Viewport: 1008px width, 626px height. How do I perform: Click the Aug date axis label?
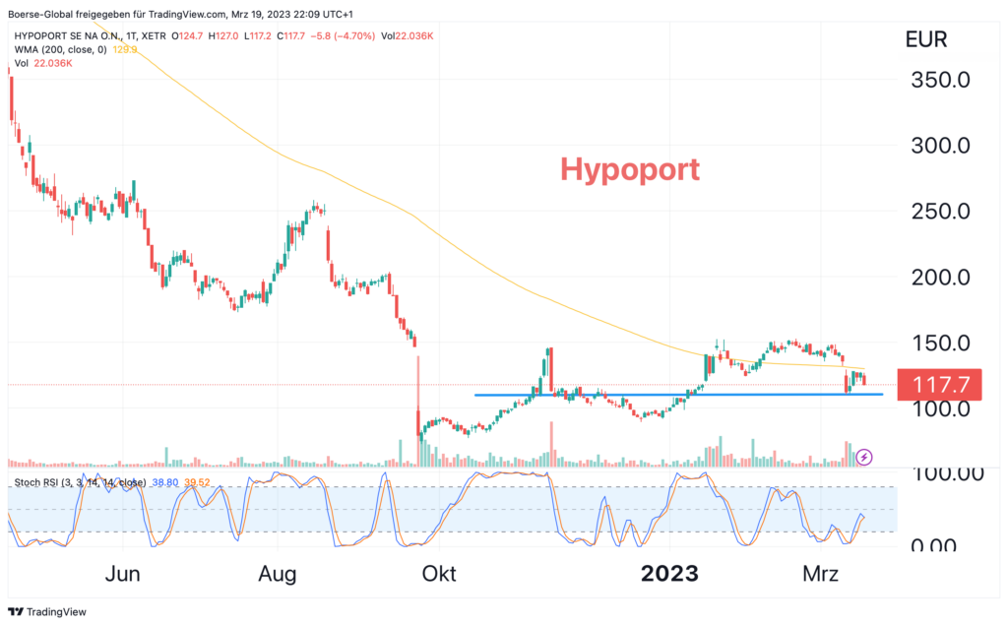coord(277,574)
